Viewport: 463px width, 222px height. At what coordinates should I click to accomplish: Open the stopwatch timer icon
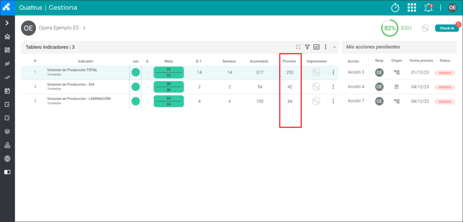point(395,8)
